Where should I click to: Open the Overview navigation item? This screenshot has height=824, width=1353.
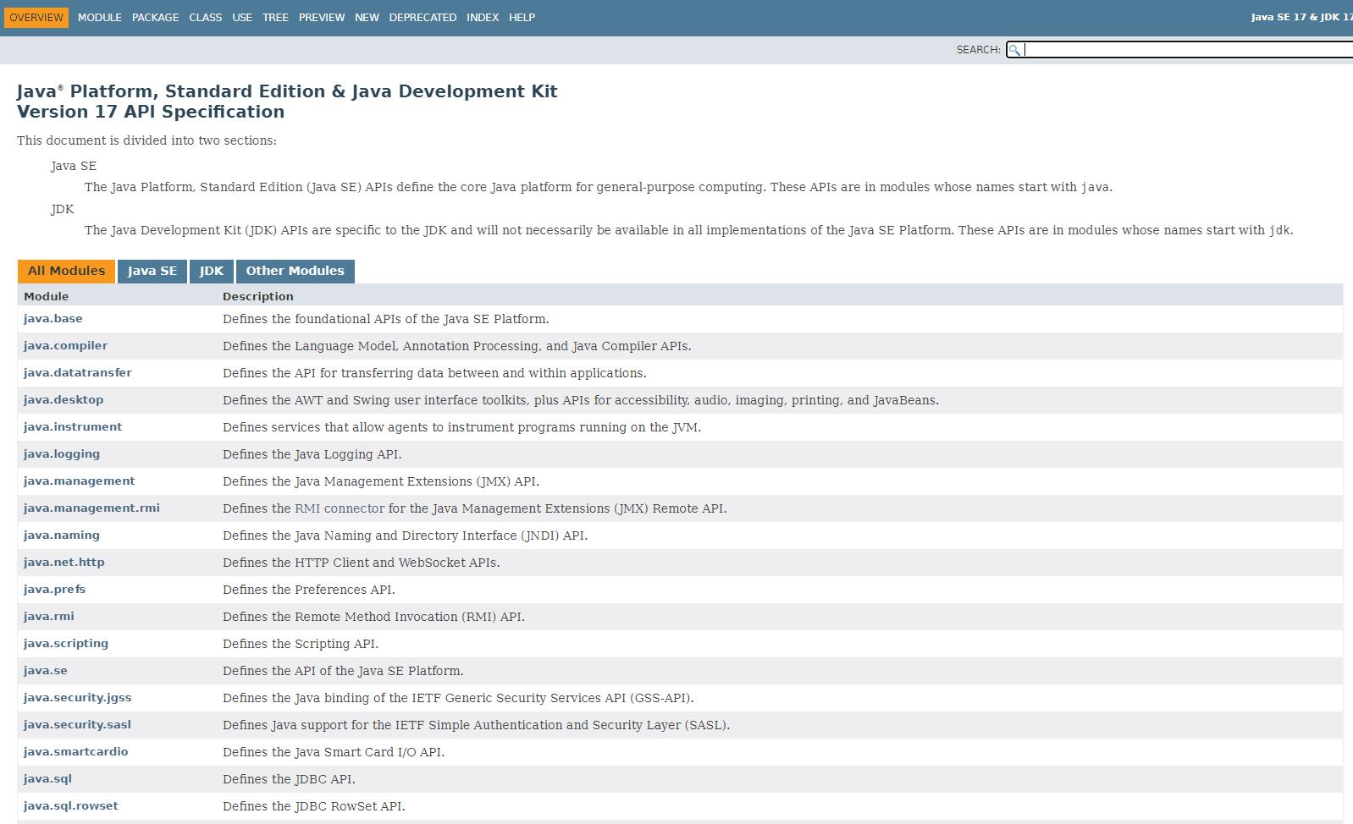[36, 18]
